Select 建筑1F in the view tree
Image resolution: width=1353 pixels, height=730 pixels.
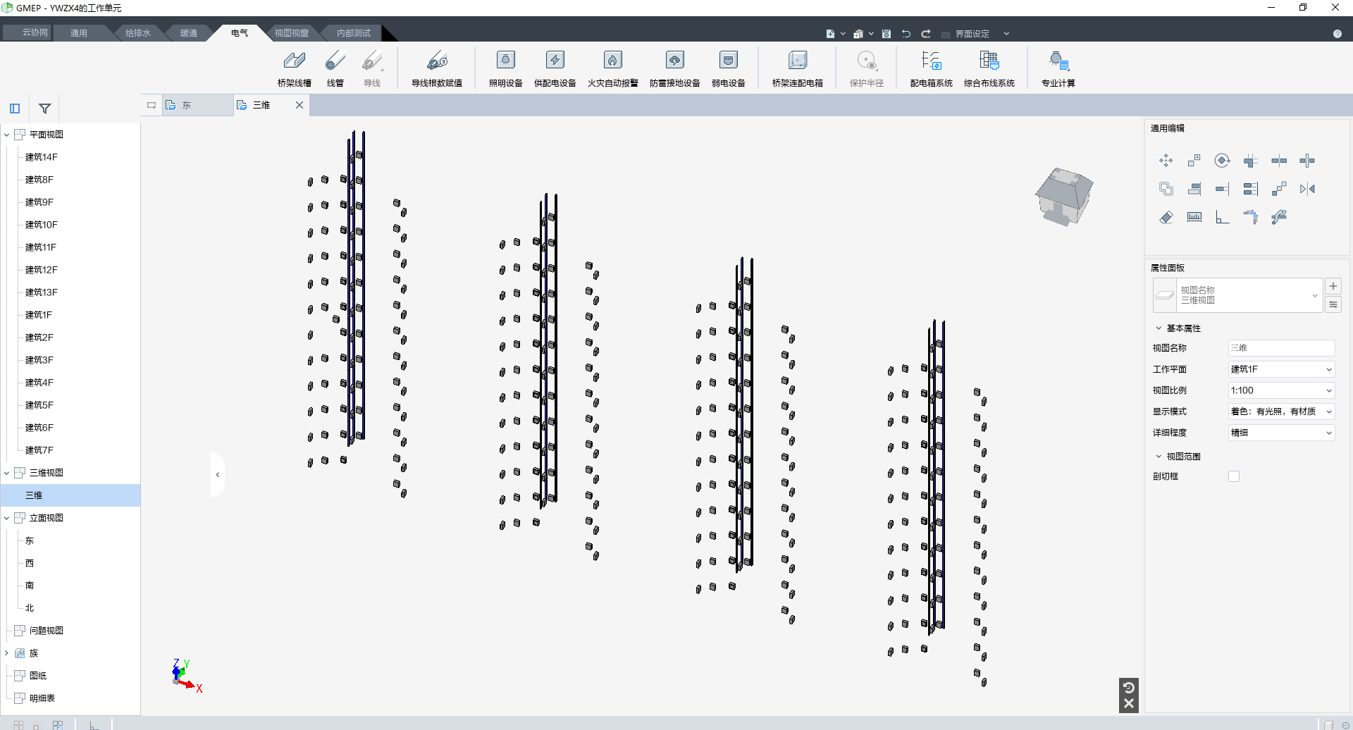(39, 315)
